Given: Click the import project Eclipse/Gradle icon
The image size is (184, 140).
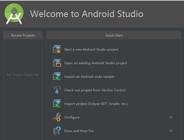Looking at the screenshot, I should pos(57,103).
